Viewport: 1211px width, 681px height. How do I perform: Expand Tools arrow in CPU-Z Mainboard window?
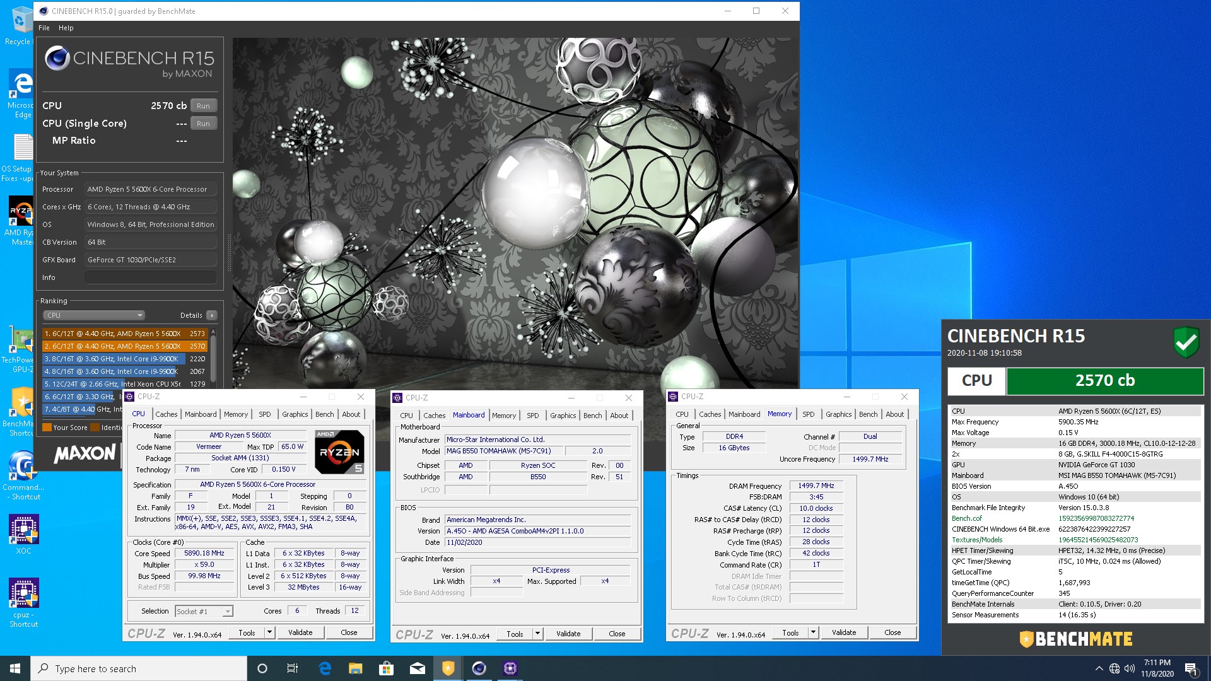pyautogui.click(x=537, y=634)
